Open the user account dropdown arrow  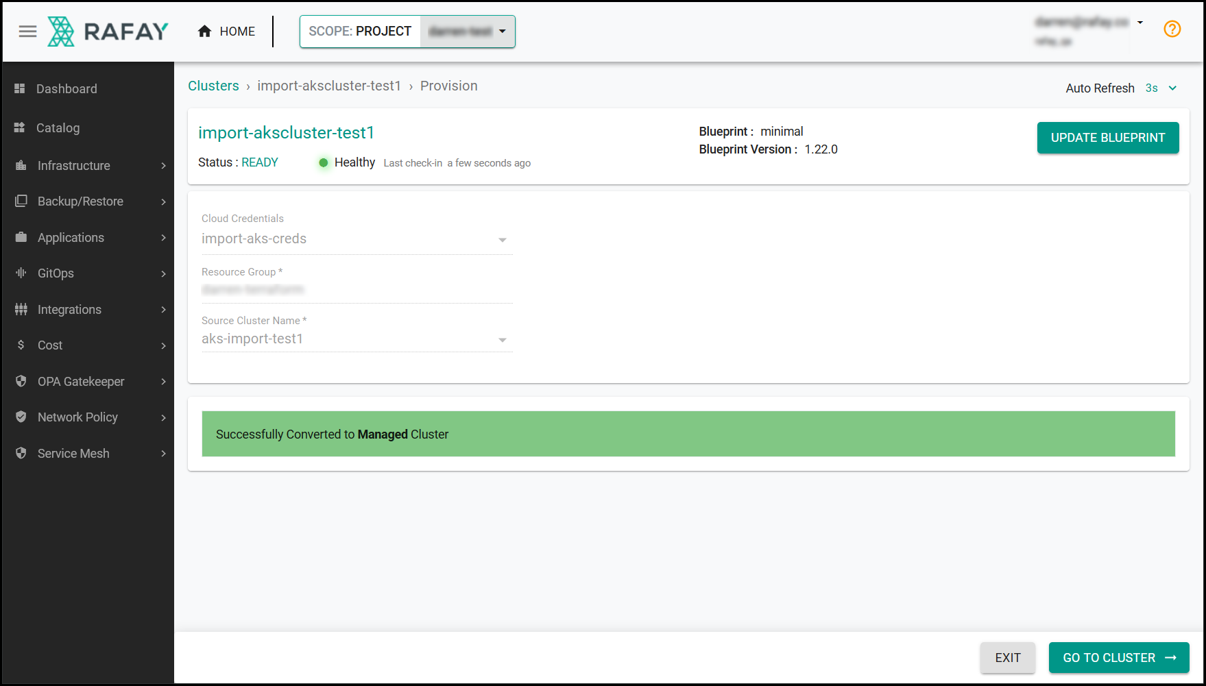[1140, 23]
